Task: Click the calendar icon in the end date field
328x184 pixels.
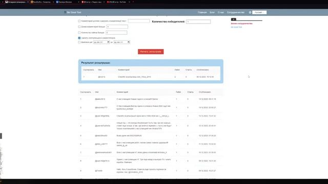Action: click(x=129, y=42)
